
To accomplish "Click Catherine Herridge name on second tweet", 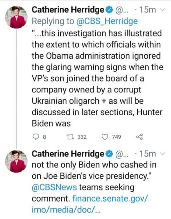I will 68,154.
